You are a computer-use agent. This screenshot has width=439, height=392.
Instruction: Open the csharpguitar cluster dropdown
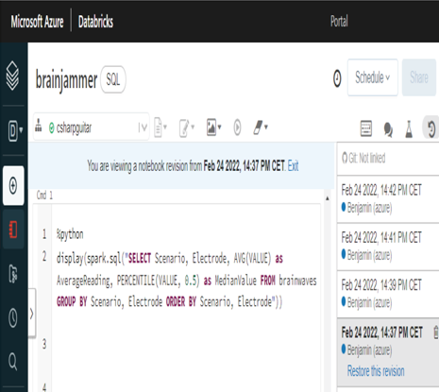92,128
